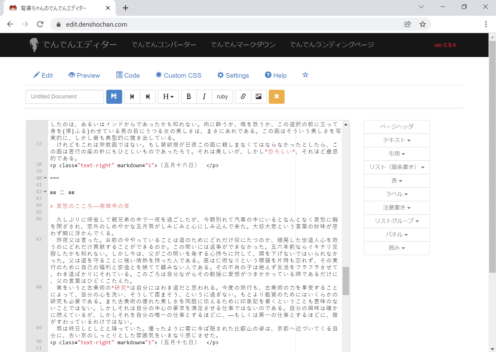
Task: Open the tab search chevron
Action: pyautogui.click(x=421, y=7)
